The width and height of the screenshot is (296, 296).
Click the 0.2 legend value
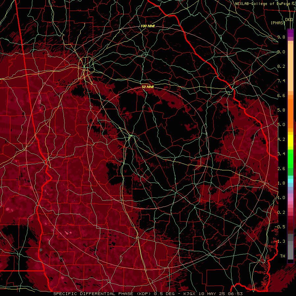pyautogui.click(x=281, y=212)
